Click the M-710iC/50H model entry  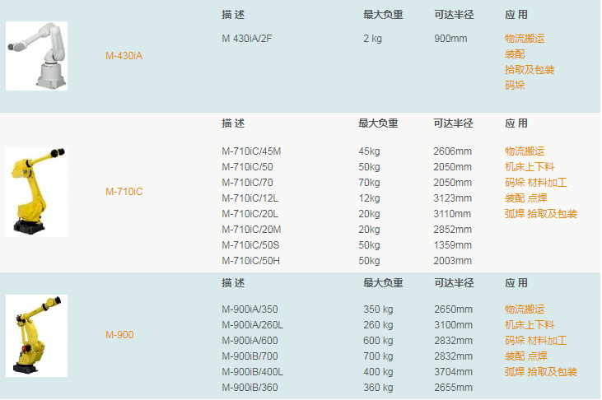click(250, 261)
